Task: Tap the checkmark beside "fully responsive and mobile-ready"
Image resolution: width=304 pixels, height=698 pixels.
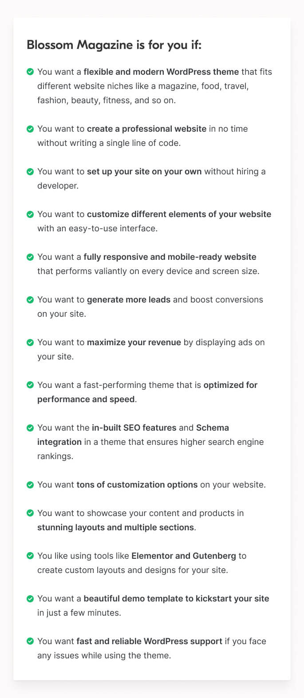Action: 30,257
